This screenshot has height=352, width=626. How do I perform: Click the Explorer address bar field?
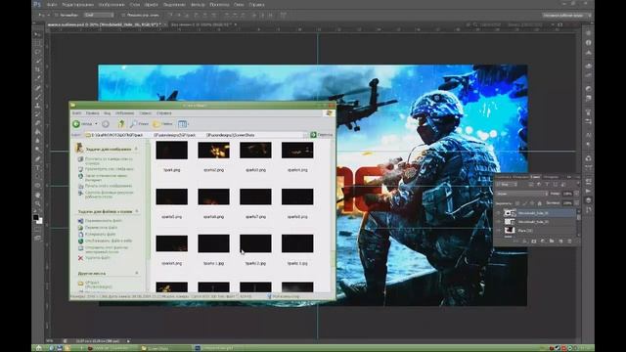coord(196,135)
